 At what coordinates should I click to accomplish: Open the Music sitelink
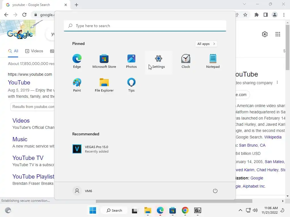(20, 139)
